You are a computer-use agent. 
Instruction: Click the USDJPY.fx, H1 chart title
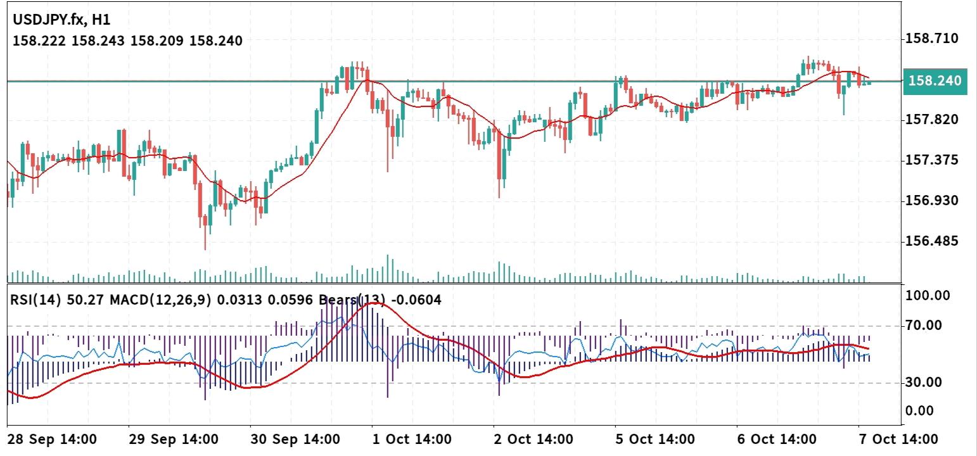(x=61, y=20)
